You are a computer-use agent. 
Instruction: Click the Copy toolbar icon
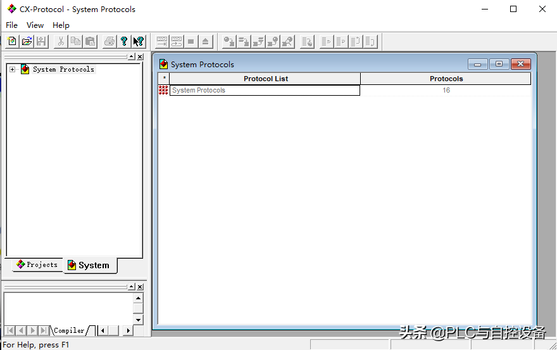76,42
